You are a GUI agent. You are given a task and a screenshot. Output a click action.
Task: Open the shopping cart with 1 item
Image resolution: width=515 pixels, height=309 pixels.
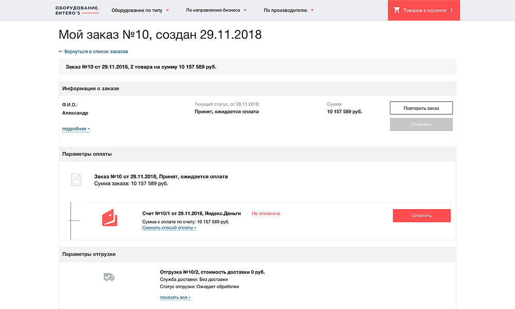pos(423,9)
